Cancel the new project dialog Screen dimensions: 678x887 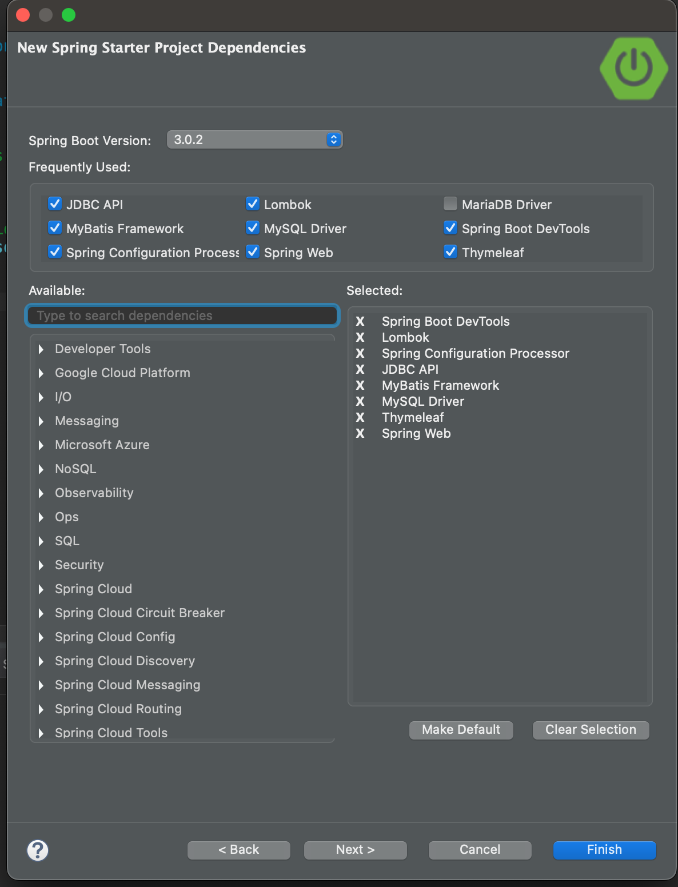tap(480, 850)
